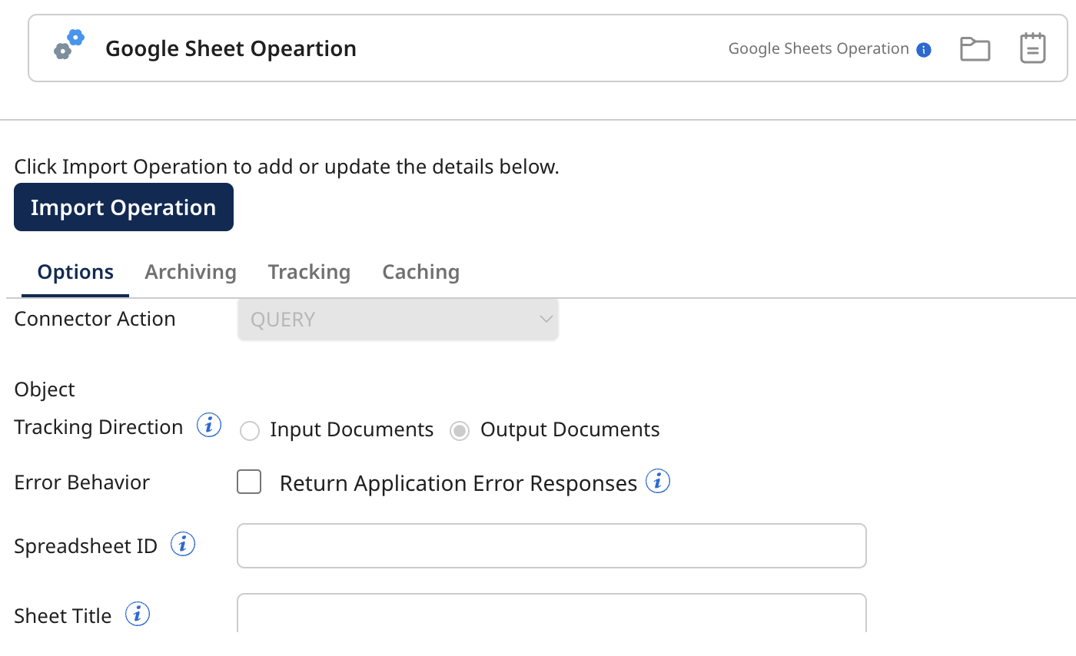Screen dimensions: 1076x656
Task: Open the folder browse icon
Action: [x=975, y=48]
